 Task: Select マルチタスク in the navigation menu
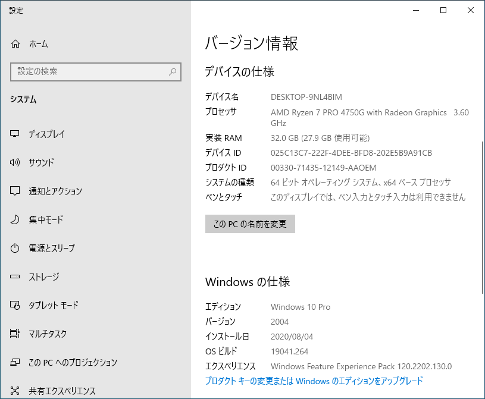50,334
